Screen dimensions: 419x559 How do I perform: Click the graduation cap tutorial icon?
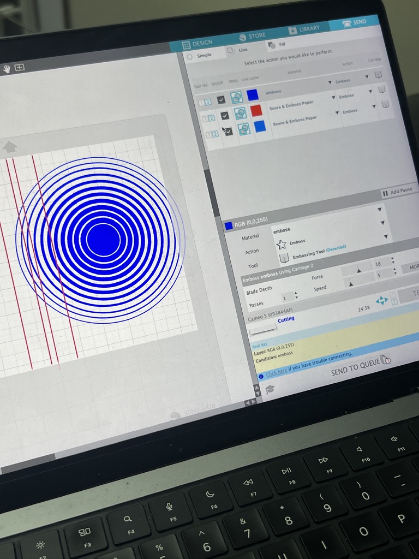[270, 389]
